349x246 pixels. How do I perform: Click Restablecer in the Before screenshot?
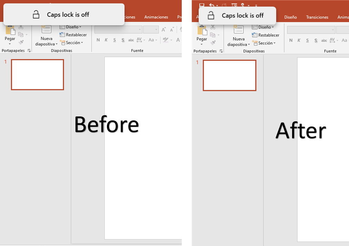[x=73, y=35]
